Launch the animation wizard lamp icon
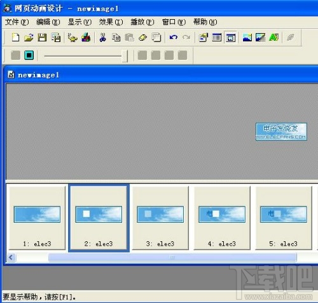The image size is (318, 303). 73,38
